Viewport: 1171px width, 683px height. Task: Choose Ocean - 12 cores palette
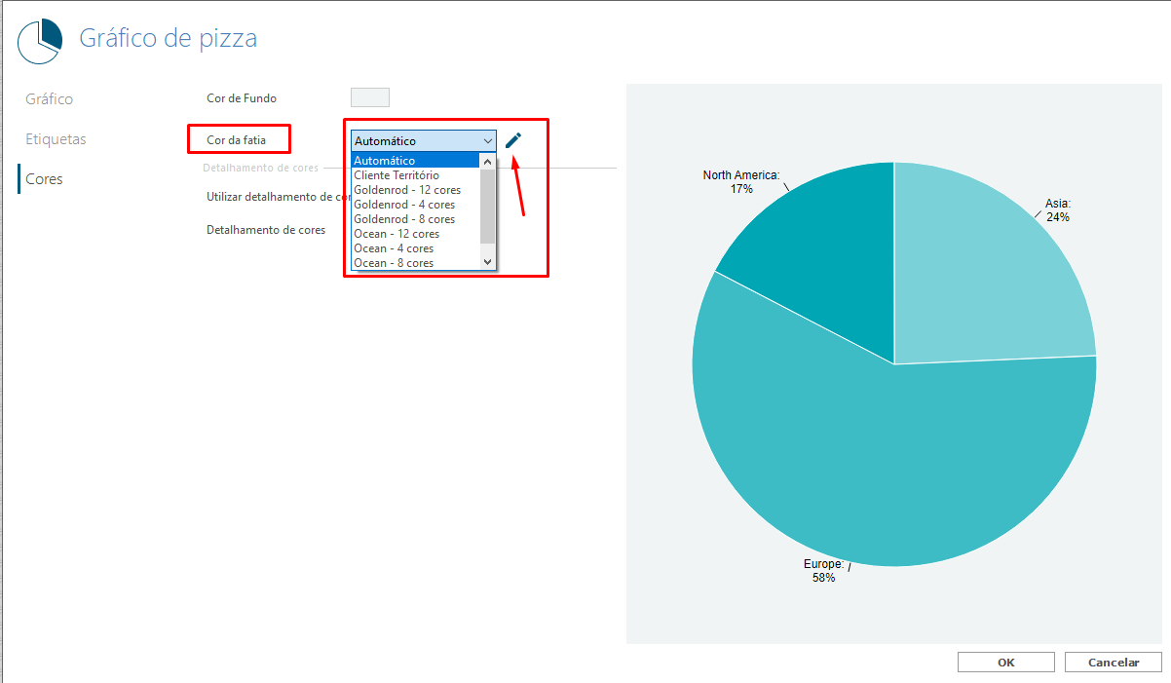tap(397, 234)
